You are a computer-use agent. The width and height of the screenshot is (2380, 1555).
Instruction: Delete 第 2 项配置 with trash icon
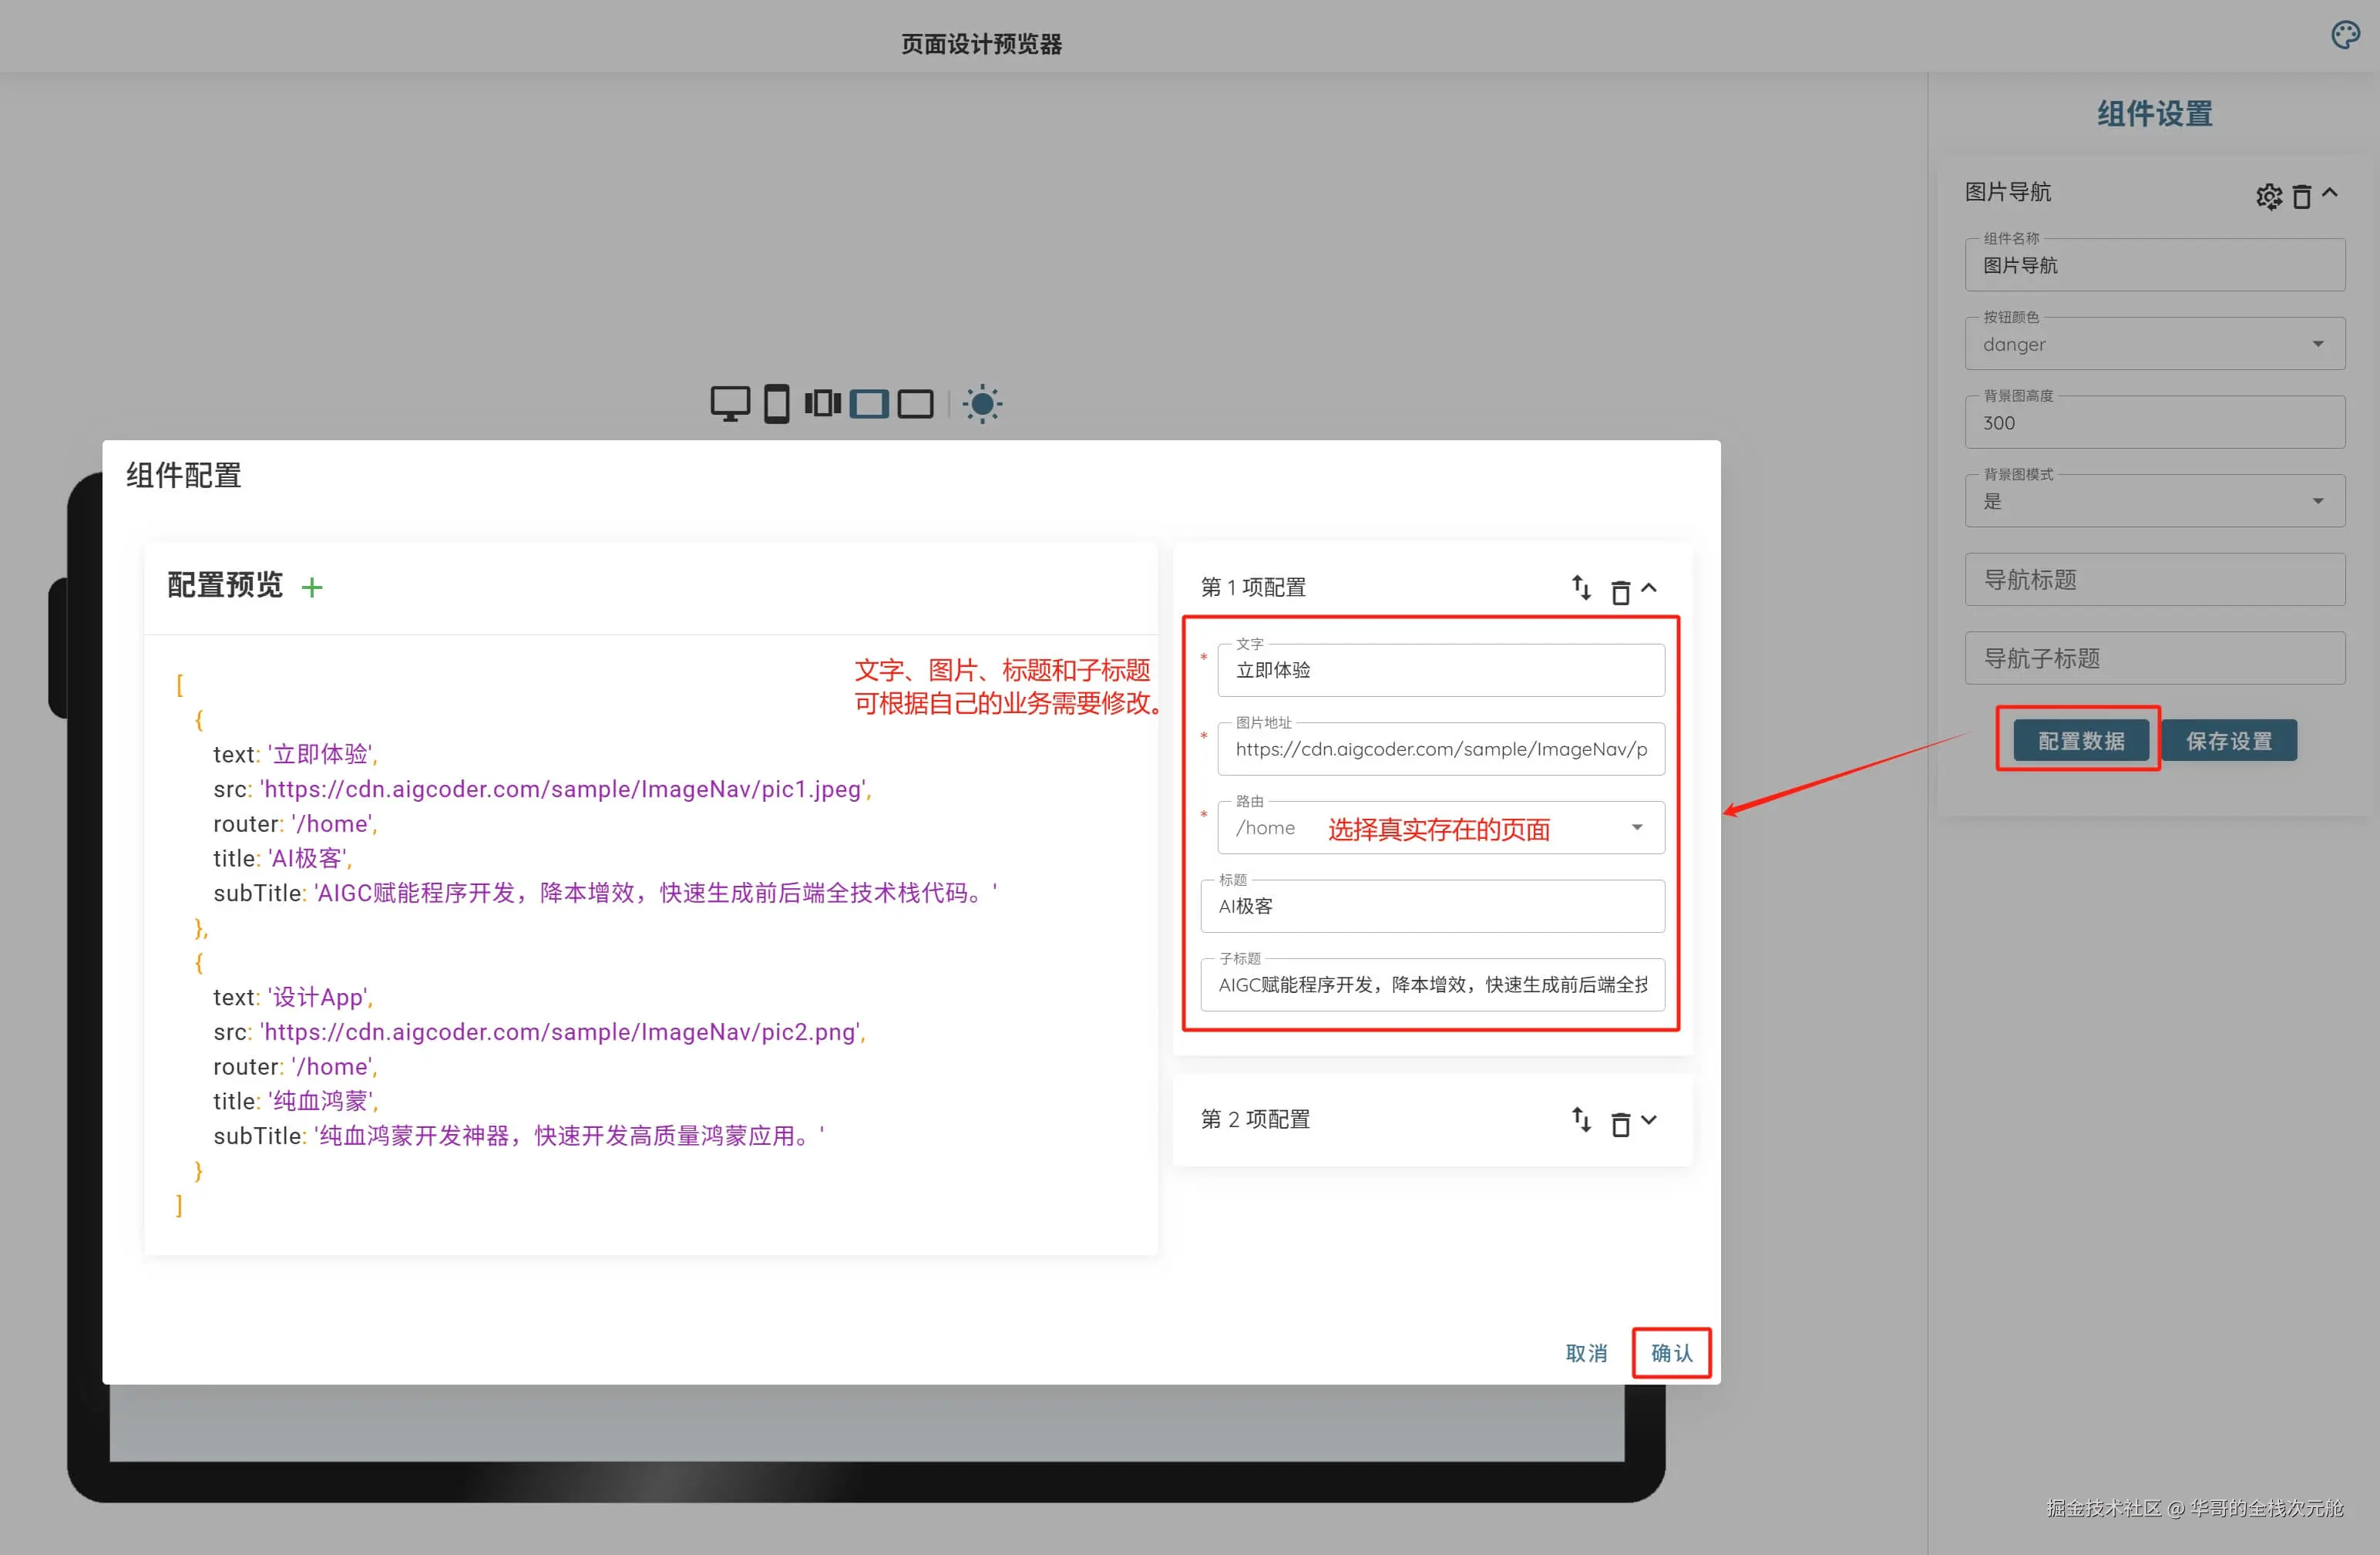(1620, 1124)
